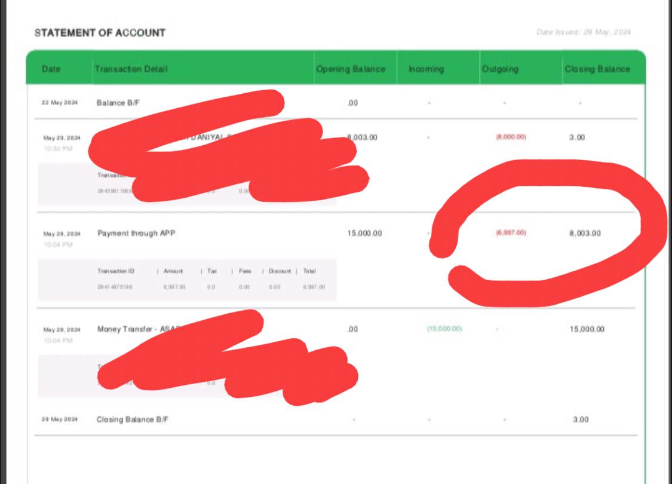Click the 15,000.00 closing balance of Money Transfer

[x=587, y=329]
